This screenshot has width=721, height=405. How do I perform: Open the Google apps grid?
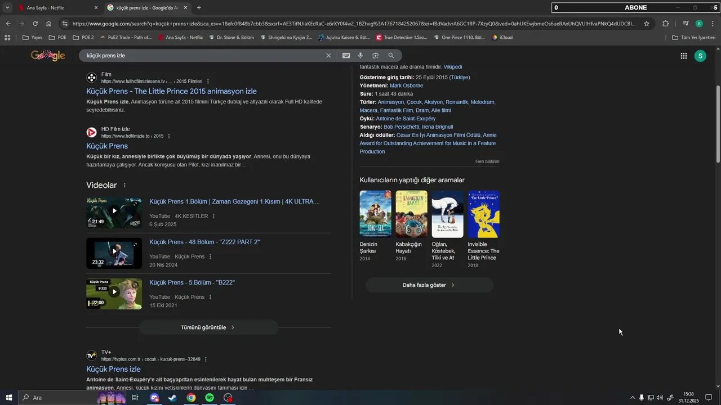coord(683,56)
